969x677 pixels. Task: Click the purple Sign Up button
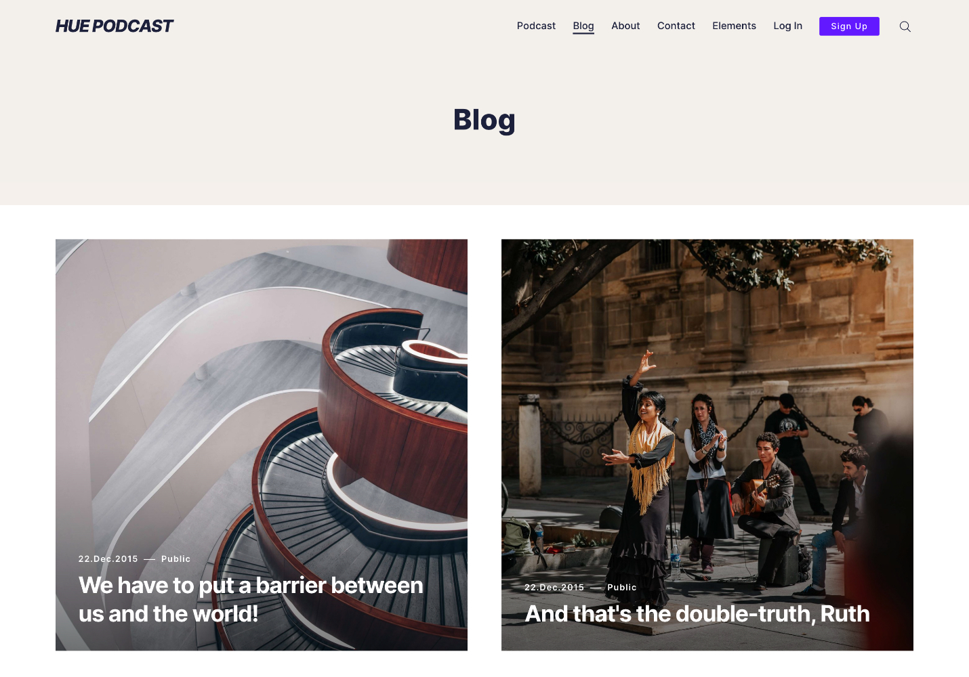(849, 26)
